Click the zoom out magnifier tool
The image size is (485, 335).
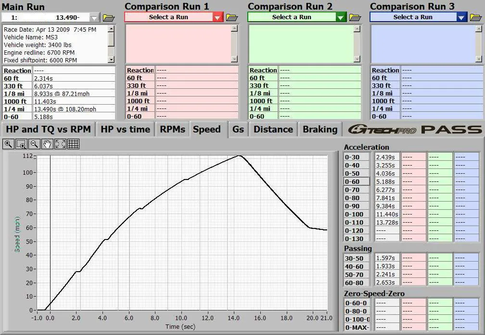[34, 144]
